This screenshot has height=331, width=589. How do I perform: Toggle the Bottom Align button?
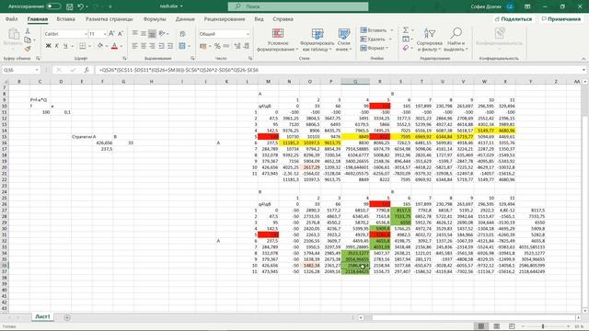tap(152, 34)
